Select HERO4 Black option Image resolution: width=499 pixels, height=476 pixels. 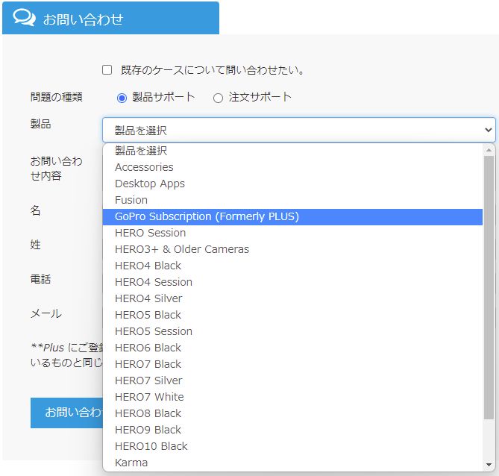point(292,266)
